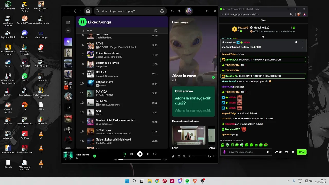Toggle liked checkmark in bottom player bar

(95, 156)
